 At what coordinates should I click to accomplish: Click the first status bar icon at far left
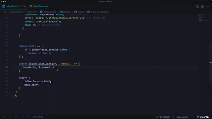click(x=4, y=117)
